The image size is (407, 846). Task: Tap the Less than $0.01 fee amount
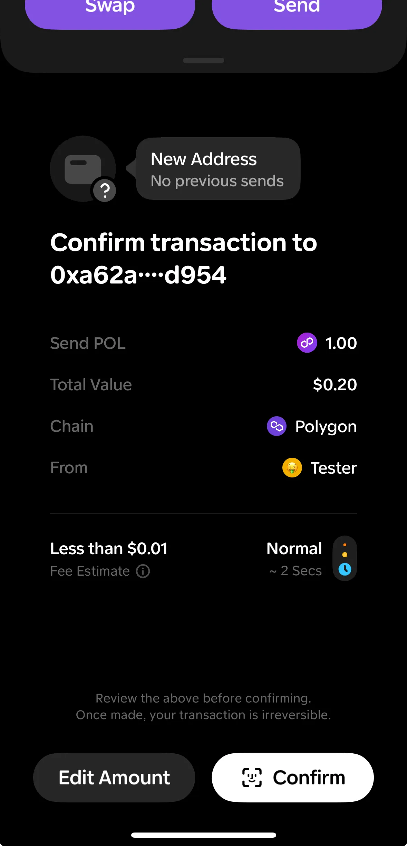(x=109, y=549)
